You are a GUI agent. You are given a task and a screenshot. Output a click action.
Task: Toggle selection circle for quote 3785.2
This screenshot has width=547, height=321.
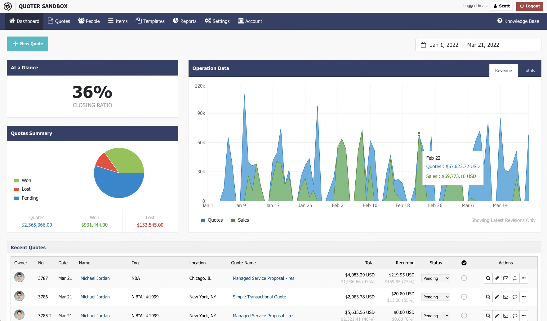coord(464,315)
